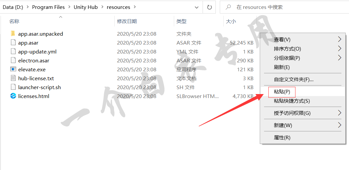Select 自定义文件夹(F)... menu entry
The width and height of the screenshot is (349, 170).
(303, 79)
